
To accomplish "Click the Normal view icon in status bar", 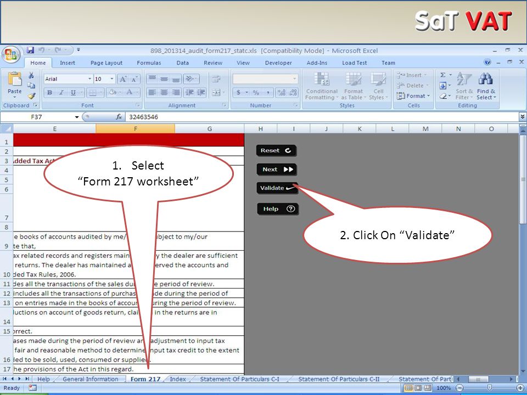I will (x=408, y=388).
